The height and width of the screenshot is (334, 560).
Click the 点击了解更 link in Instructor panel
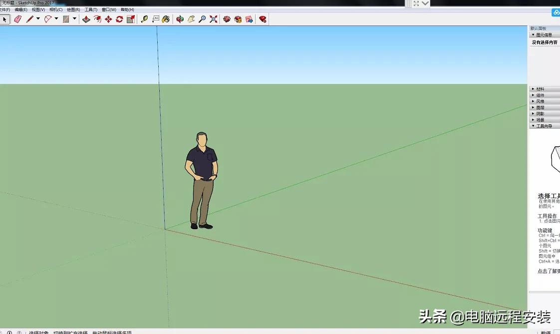click(548, 271)
